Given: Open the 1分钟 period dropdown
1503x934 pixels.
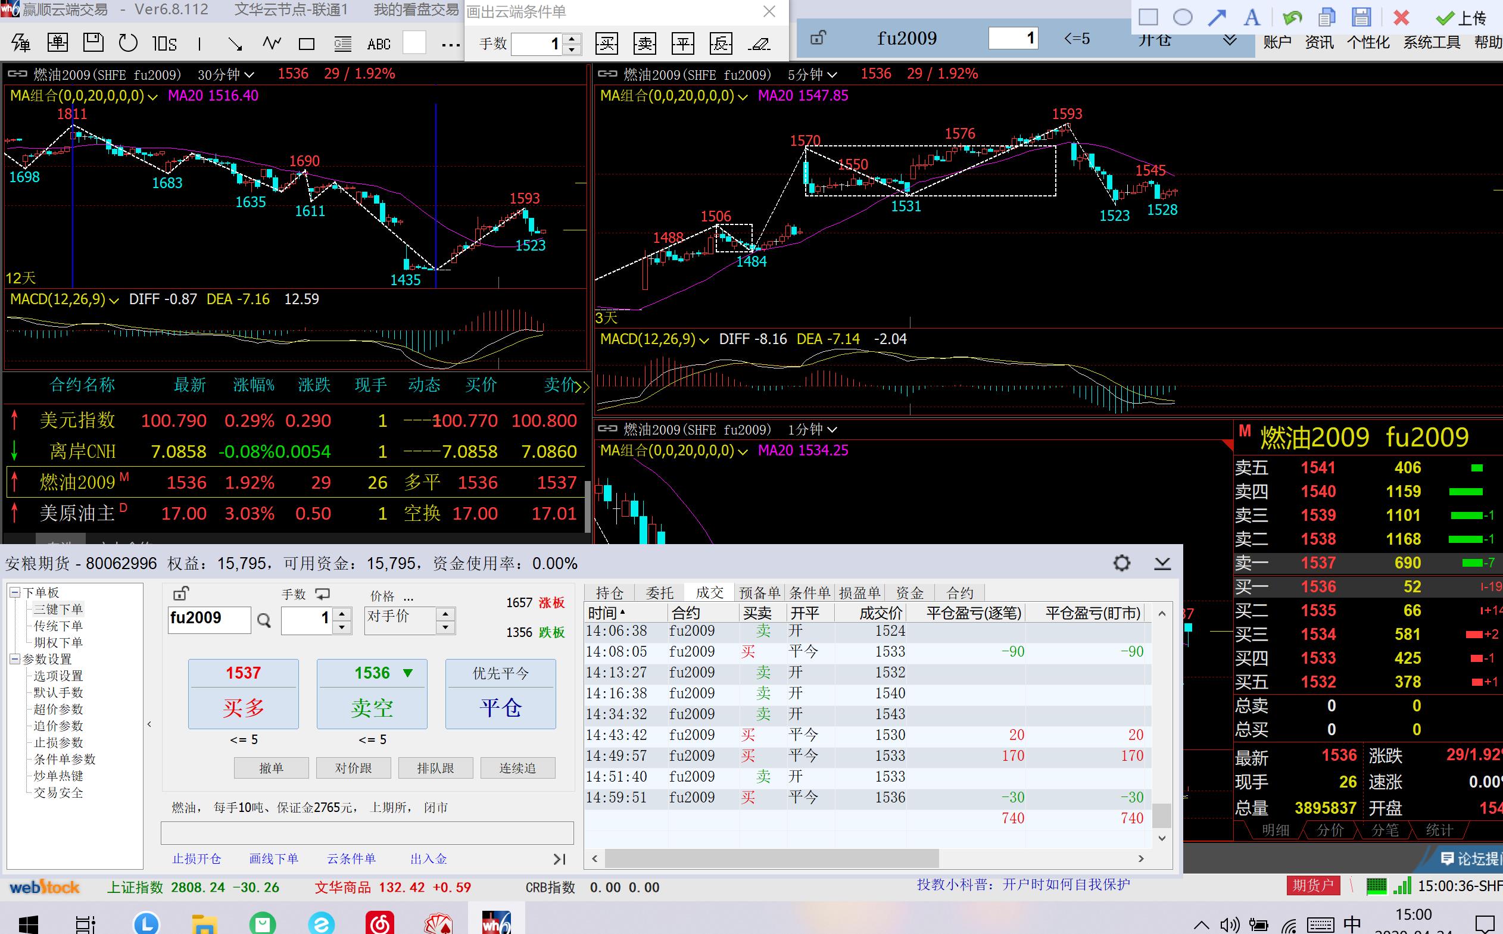Looking at the screenshot, I should pyautogui.click(x=812, y=429).
